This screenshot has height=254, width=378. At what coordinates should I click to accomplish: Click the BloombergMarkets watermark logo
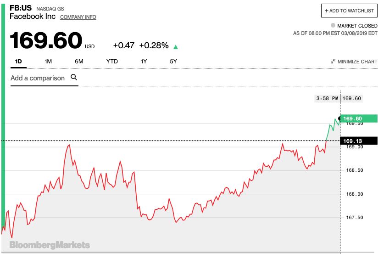(50, 245)
